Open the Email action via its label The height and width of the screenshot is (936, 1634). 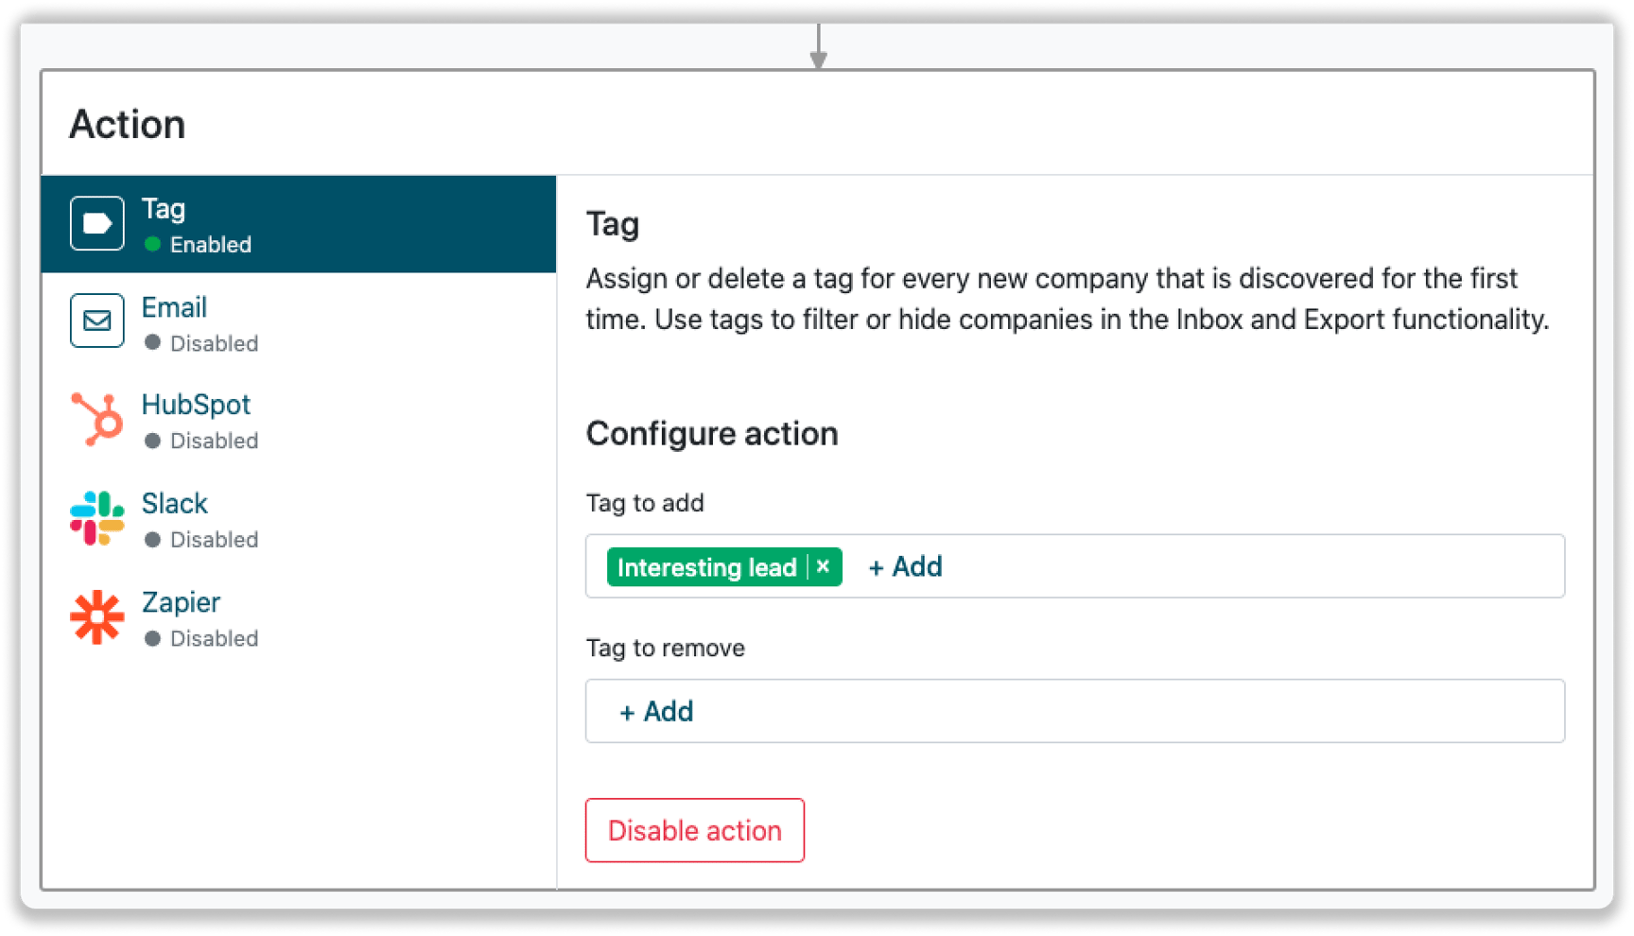coord(174,306)
